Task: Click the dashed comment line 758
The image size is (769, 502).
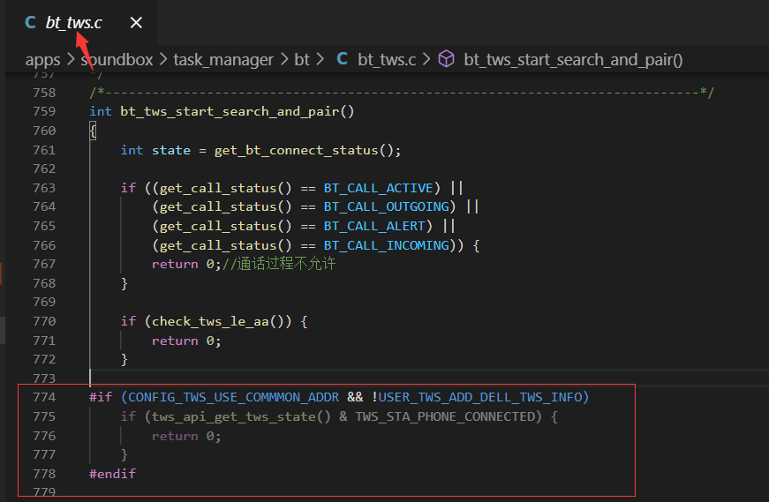Action: click(402, 92)
